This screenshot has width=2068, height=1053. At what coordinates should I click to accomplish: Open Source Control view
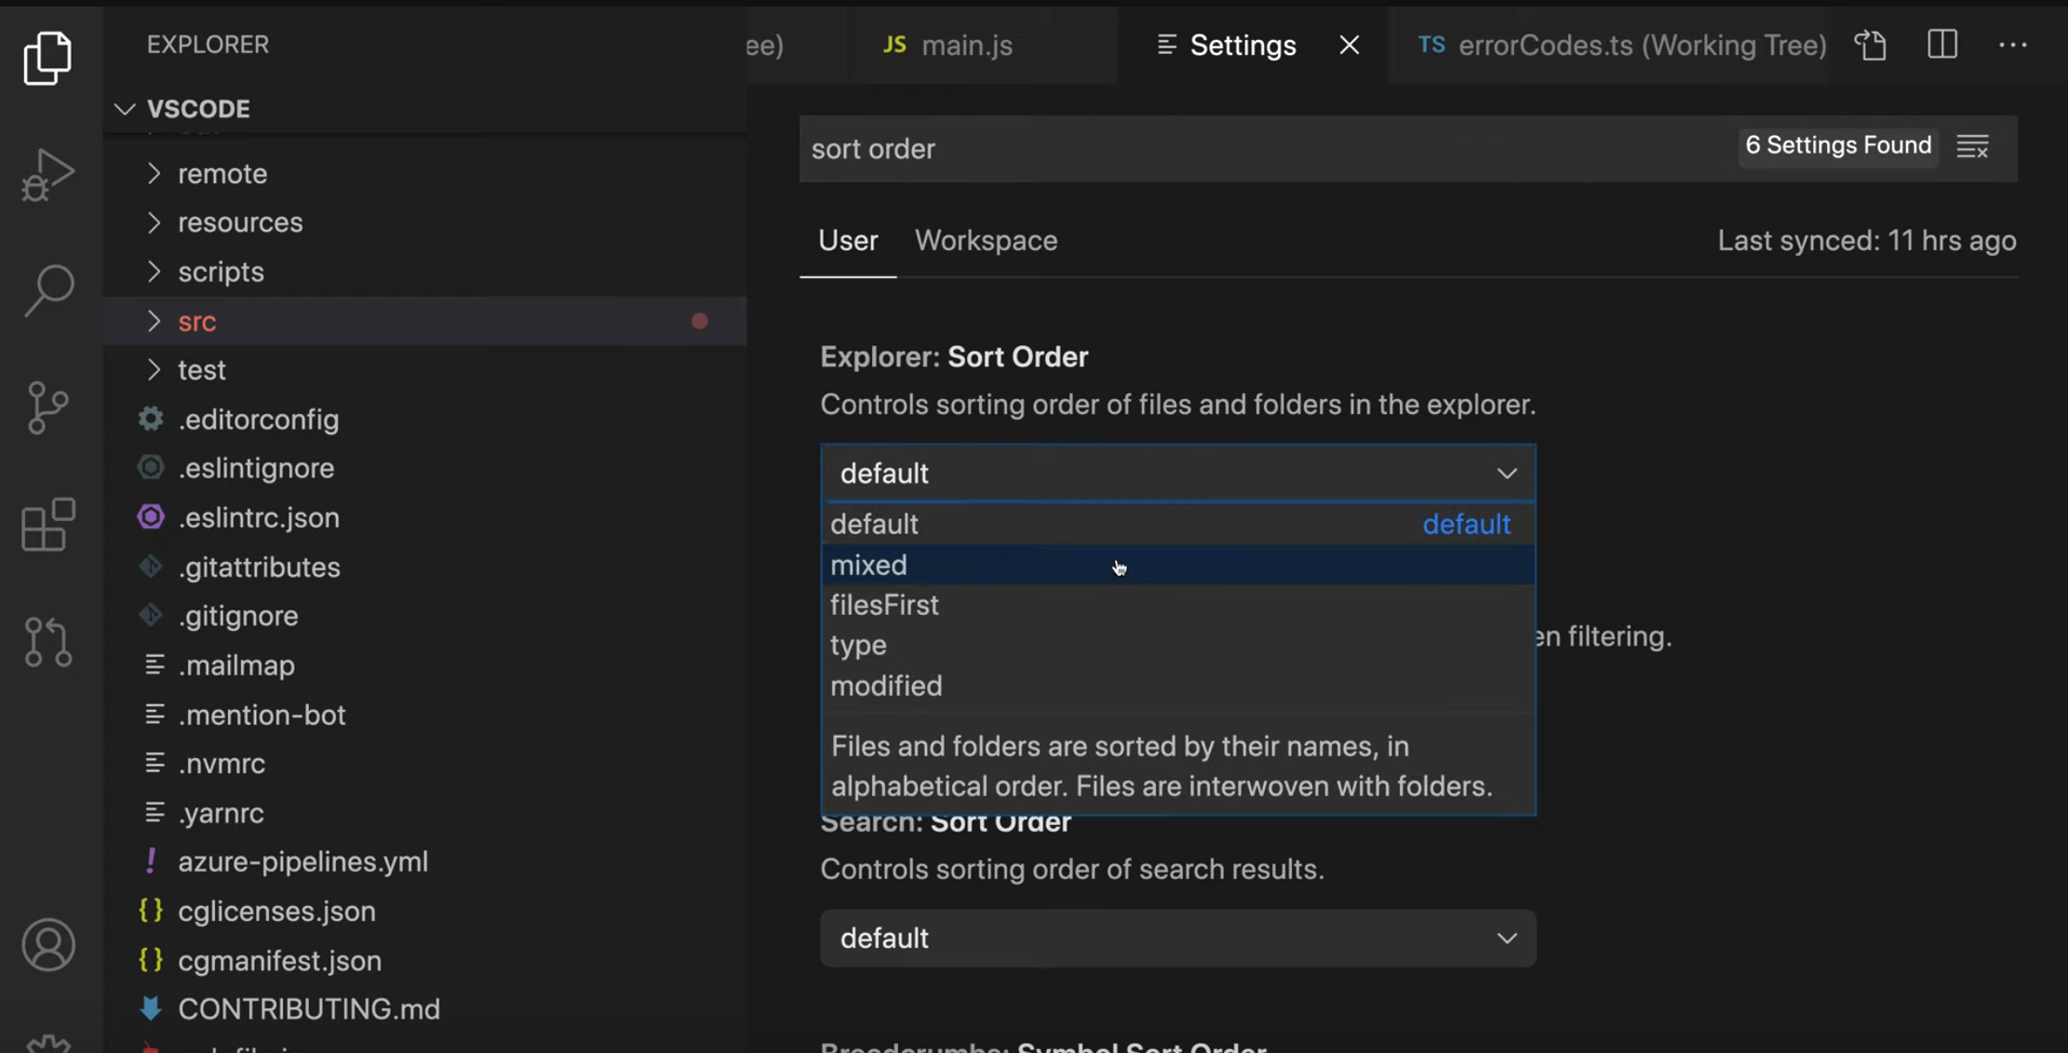click(48, 407)
